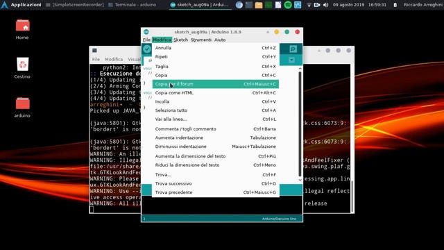
Task: Click the Verify checkmark button in Arduino toolbar
Action: point(146,49)
